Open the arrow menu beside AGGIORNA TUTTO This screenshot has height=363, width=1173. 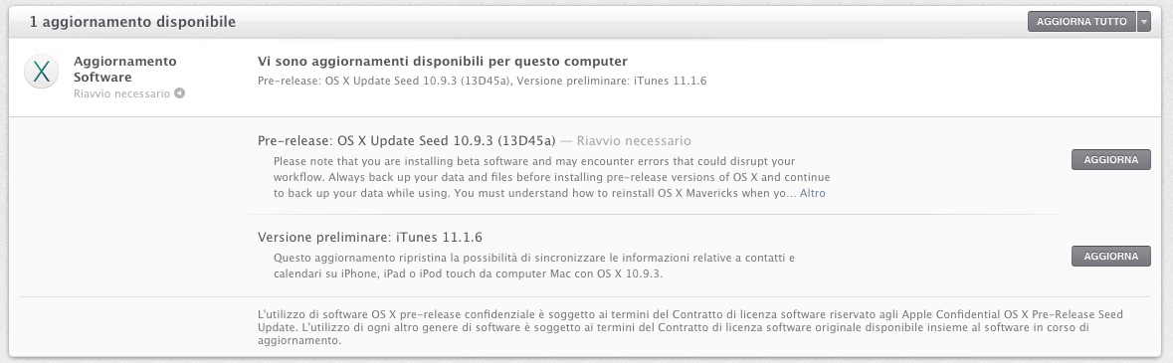tap(1144, 22)
